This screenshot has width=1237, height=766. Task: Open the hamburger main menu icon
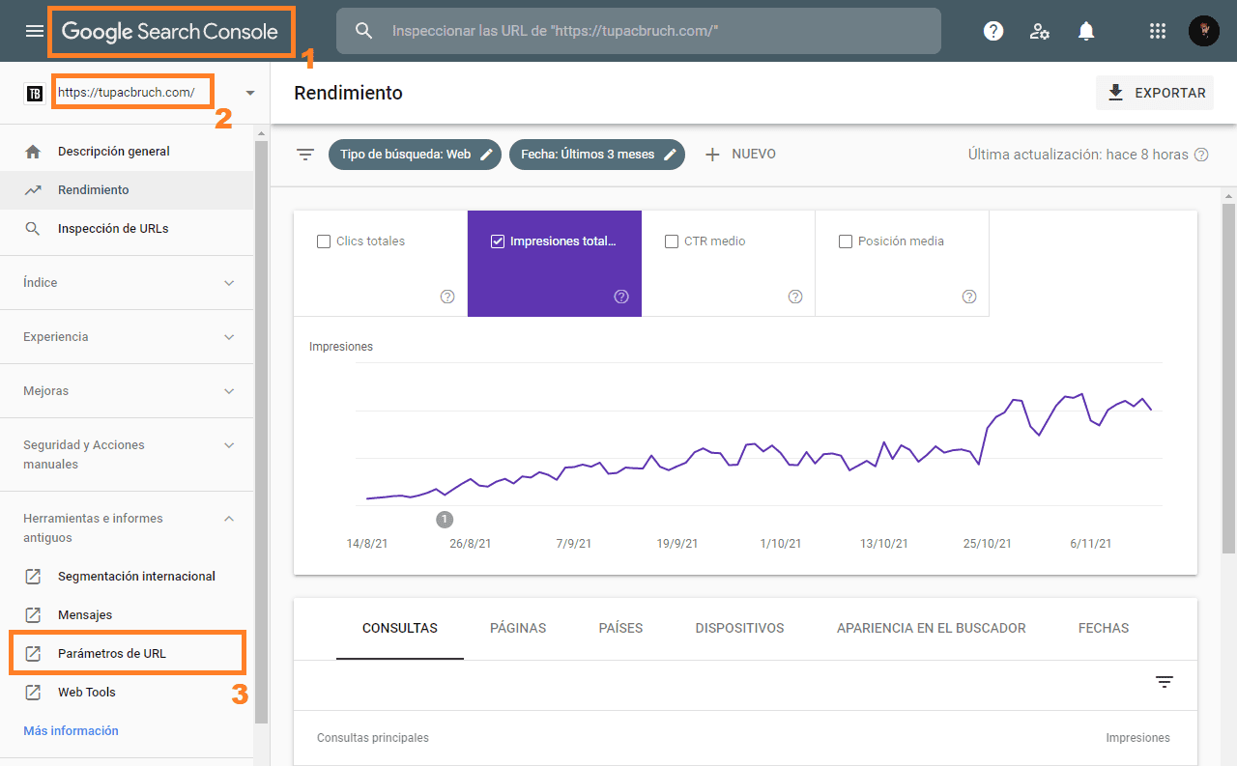pyautogui.click(x=35, y=31)
